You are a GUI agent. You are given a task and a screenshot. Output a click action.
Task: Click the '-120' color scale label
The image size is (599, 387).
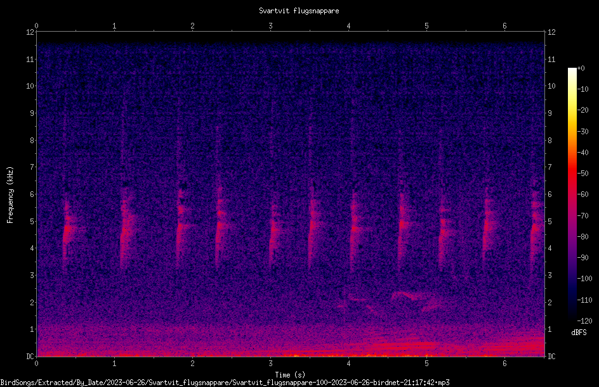pos(584,321)
